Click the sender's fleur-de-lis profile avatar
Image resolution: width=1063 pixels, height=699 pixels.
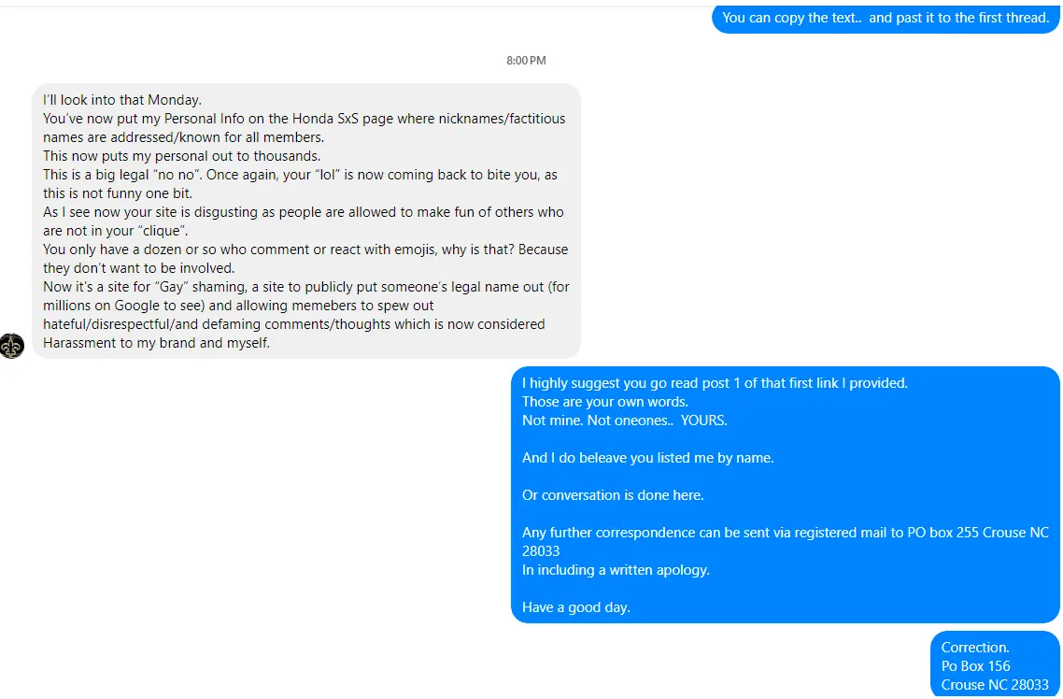coord(11,346)
